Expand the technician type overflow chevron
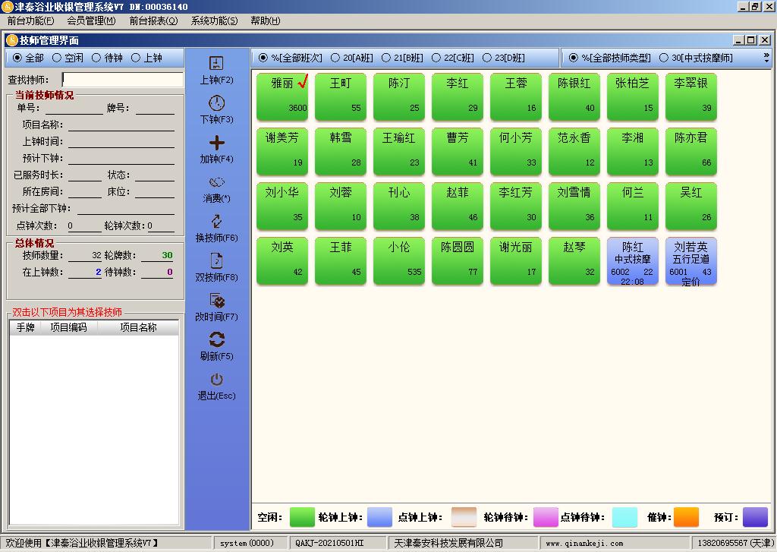The height and width of the screenshot is (552, 777). [x=766, y=58]
